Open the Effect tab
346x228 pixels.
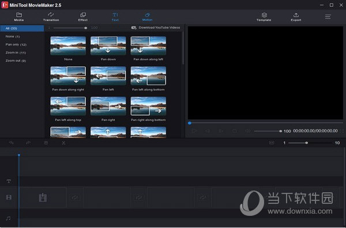pos(83,17)
